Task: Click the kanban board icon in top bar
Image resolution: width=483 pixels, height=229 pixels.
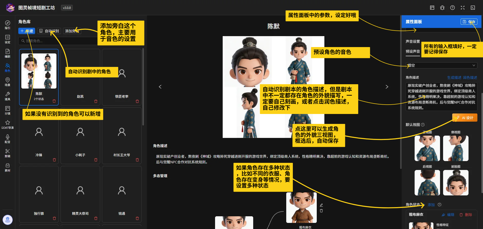Action: pos(432,8)
